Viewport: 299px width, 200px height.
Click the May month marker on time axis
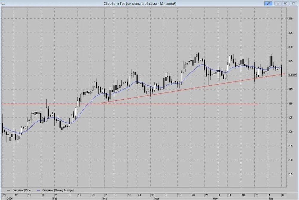pyautogui.click(x=215, y=199)
